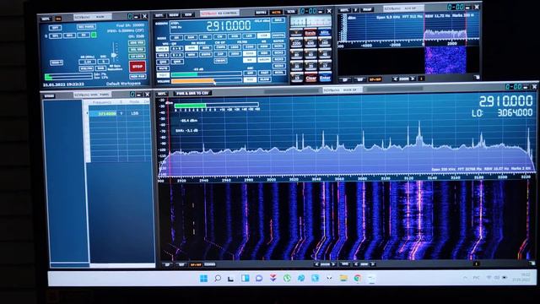
Task: Switch keypad to Bands mode
Action: [310, 32]
